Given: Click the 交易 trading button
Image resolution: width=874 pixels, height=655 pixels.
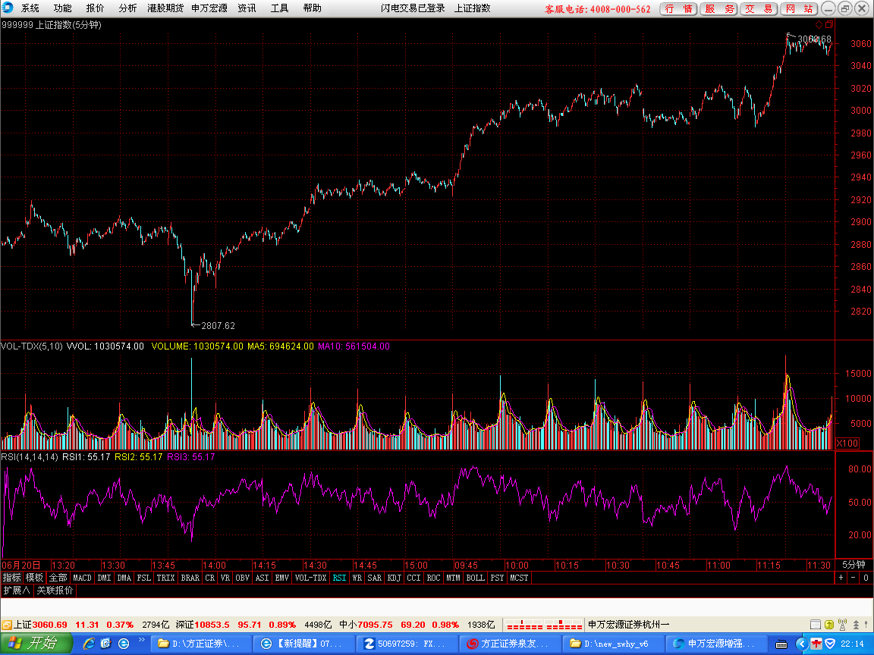Looking at the screenshot, I should coord(759,9).
